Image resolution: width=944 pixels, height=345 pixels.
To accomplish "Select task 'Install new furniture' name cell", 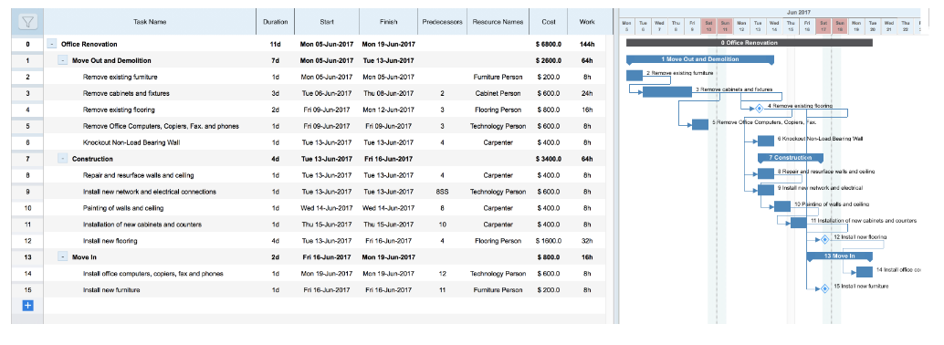I will (111, 289).
